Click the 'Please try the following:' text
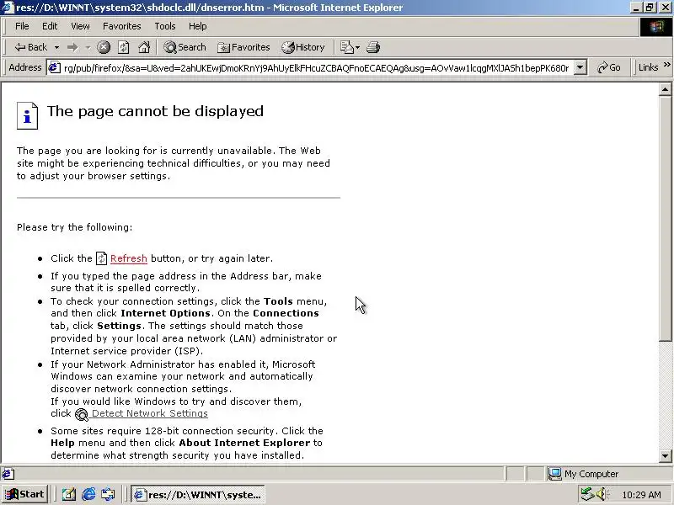Viewport: 674px width, 505px height. pos(75,227)
